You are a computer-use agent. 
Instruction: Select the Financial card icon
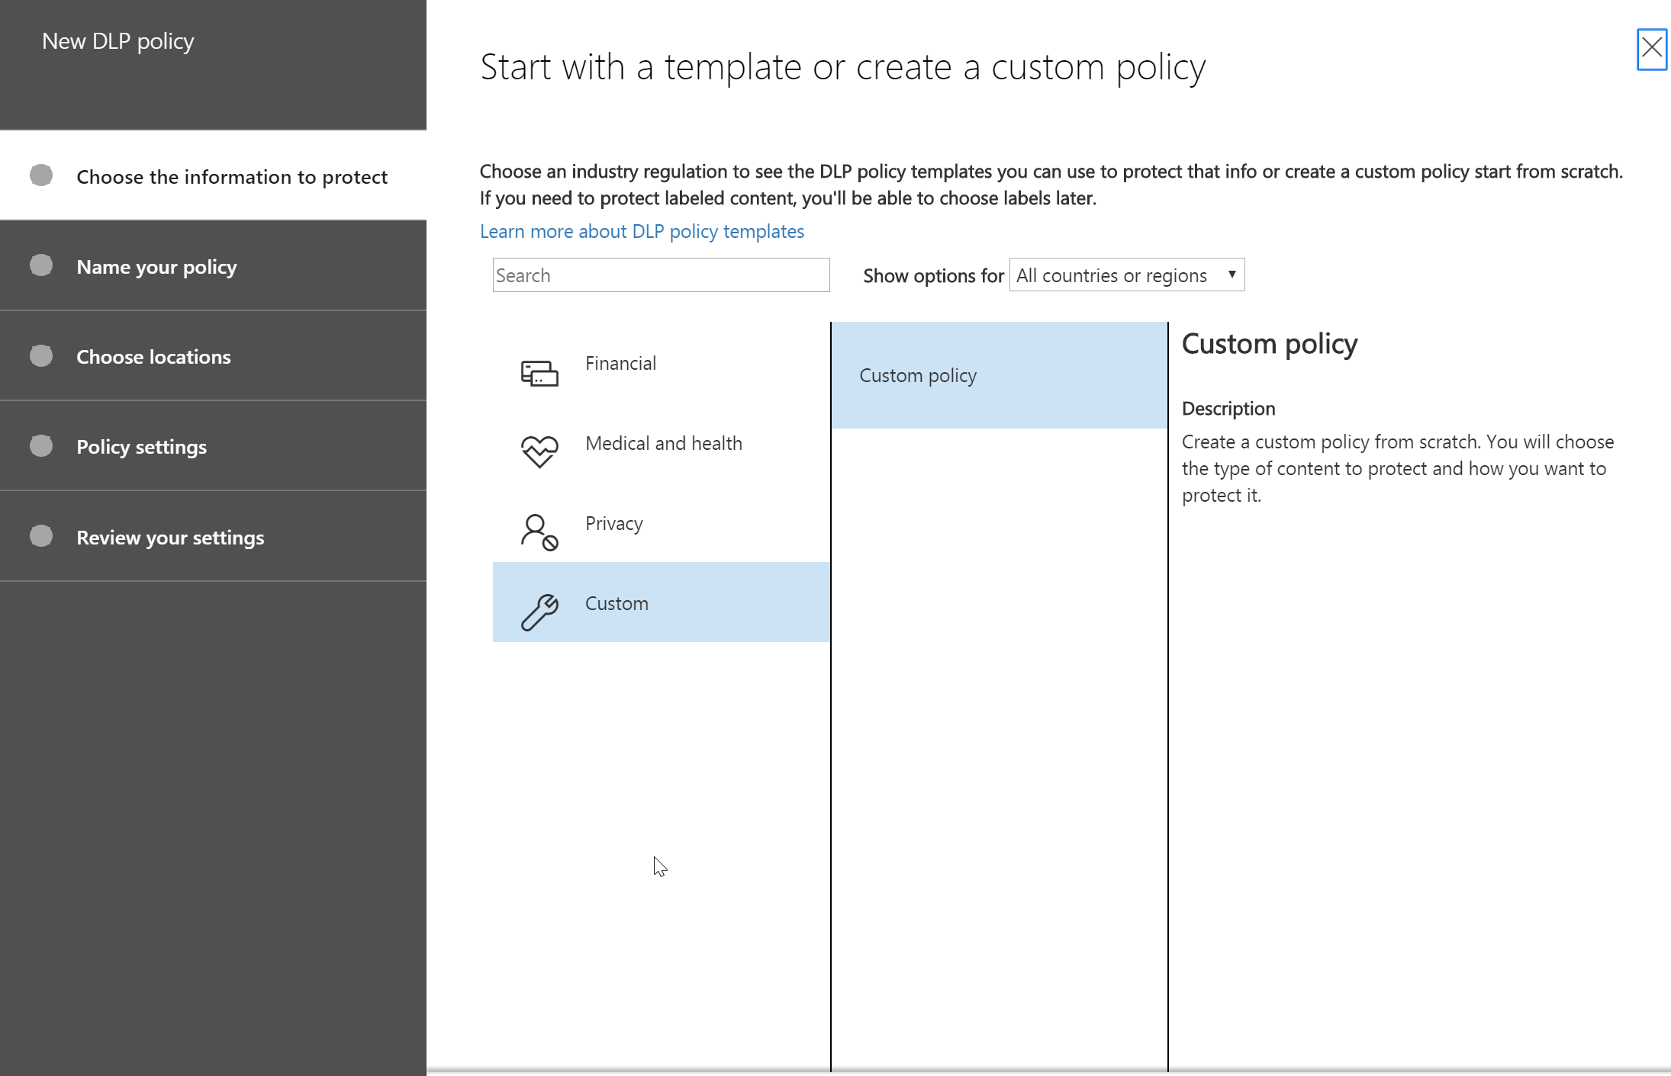(539, 372)
